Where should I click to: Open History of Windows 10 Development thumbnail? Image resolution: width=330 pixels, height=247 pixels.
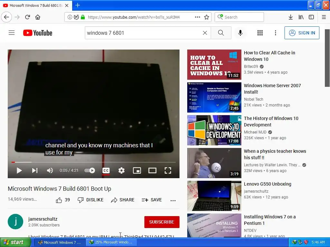click(x=214, y=130)
